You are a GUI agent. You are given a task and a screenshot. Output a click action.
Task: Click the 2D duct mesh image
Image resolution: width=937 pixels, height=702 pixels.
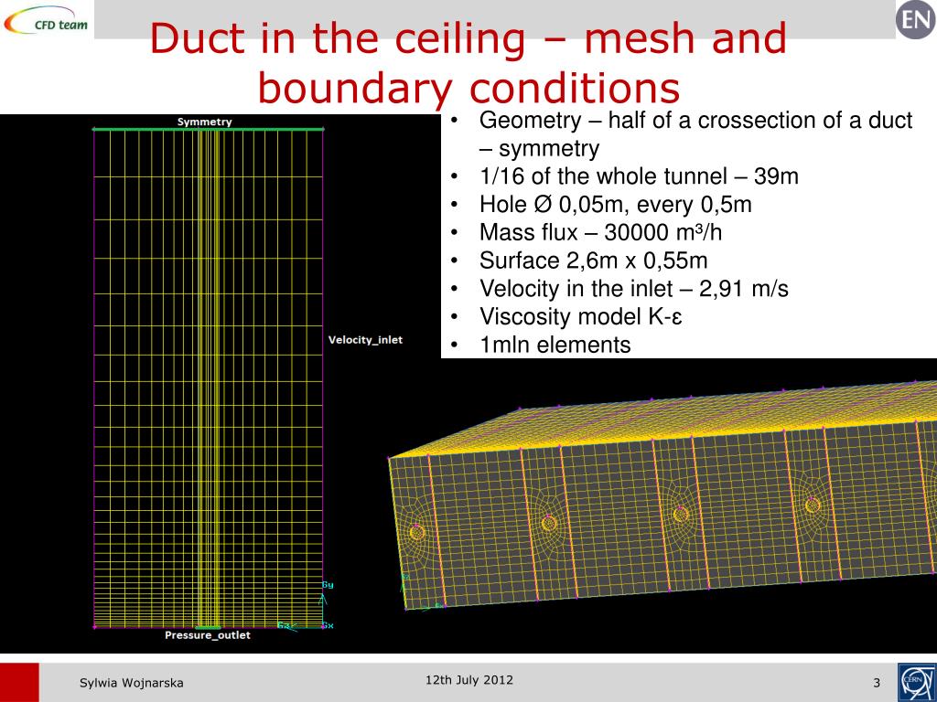pyautogui.click(x=209, y=378)
